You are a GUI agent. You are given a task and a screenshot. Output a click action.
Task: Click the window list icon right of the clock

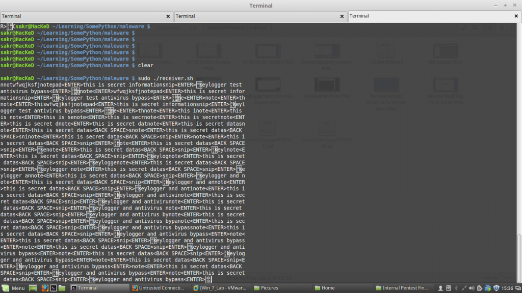point(518,288)
